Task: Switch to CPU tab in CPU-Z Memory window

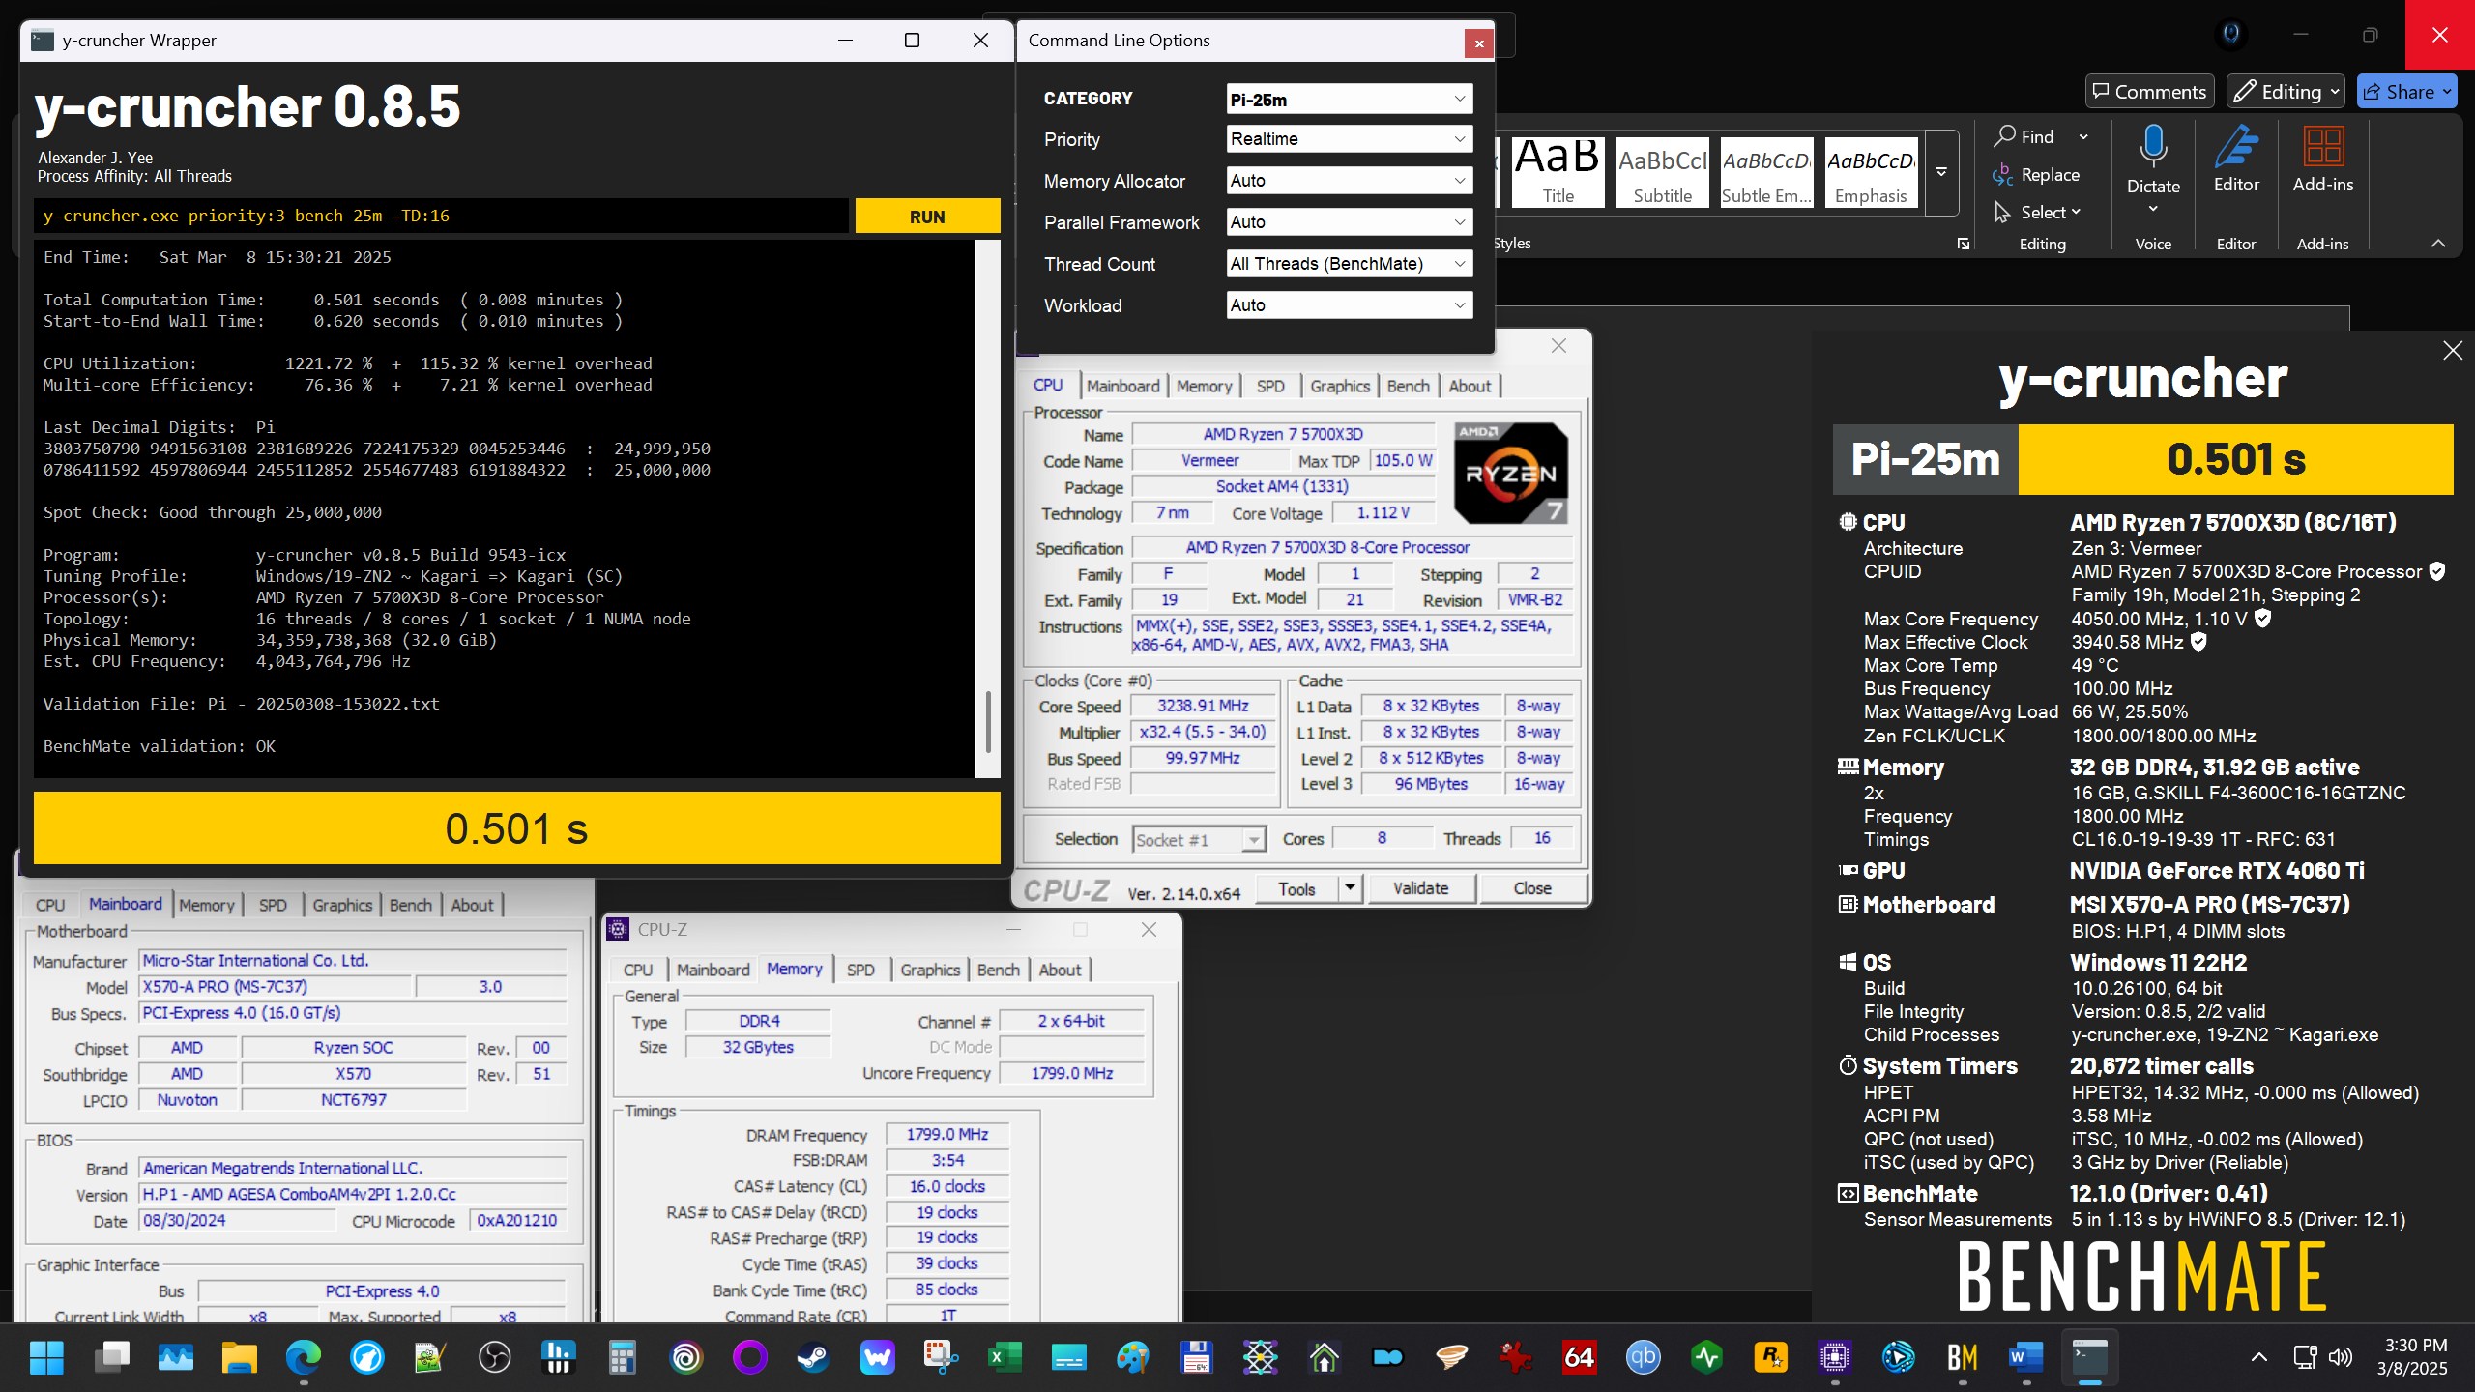Action: click(638, 970)
